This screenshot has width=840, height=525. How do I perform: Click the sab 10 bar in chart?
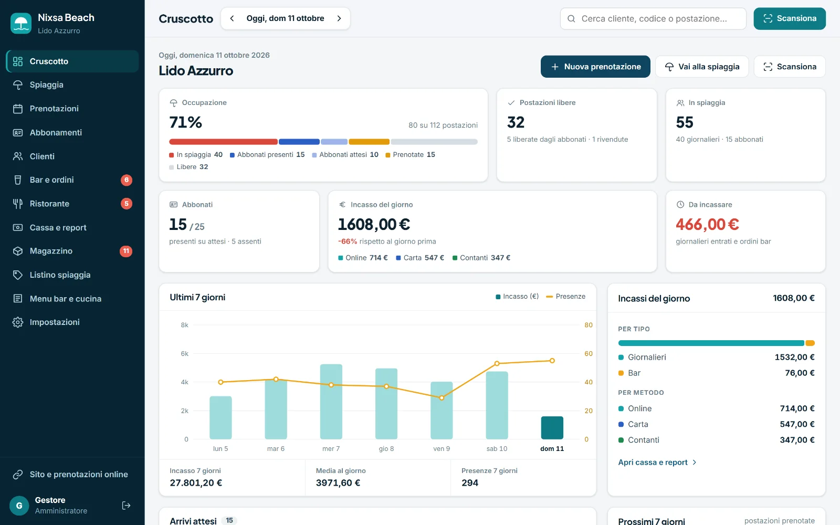497,405
